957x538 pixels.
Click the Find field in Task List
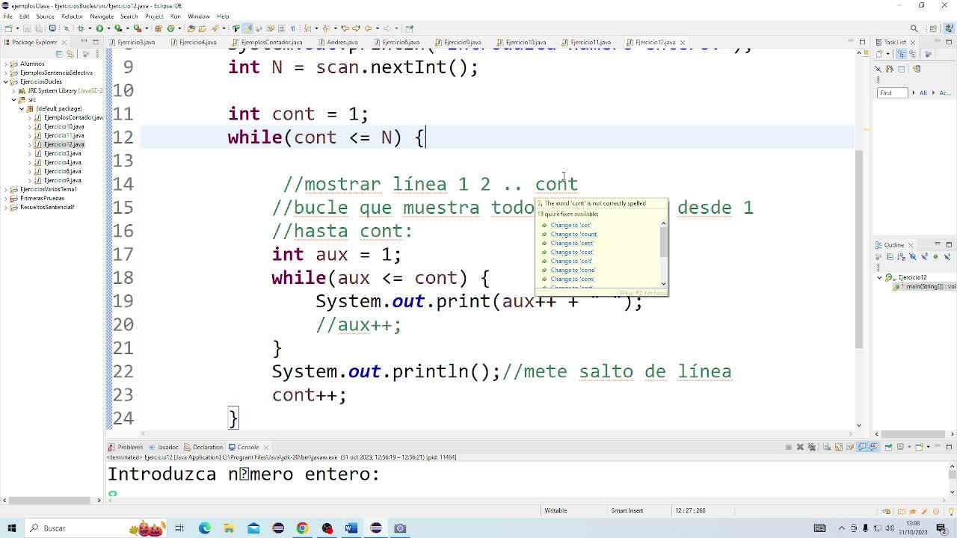pyautogui.click(x=892, y=93)
